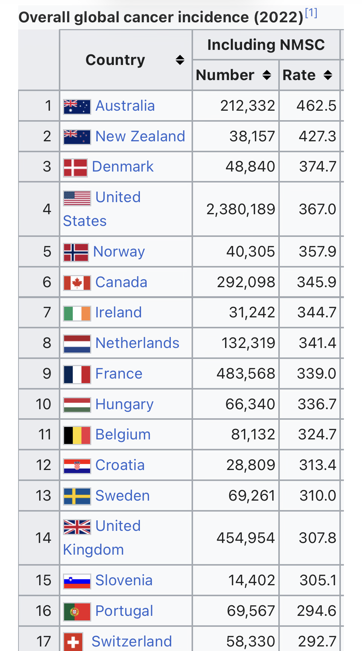The width and height of the screenshot is (362, 651).
Task: Click the Sweden flag icon
Action: click(x=77, y=496)
